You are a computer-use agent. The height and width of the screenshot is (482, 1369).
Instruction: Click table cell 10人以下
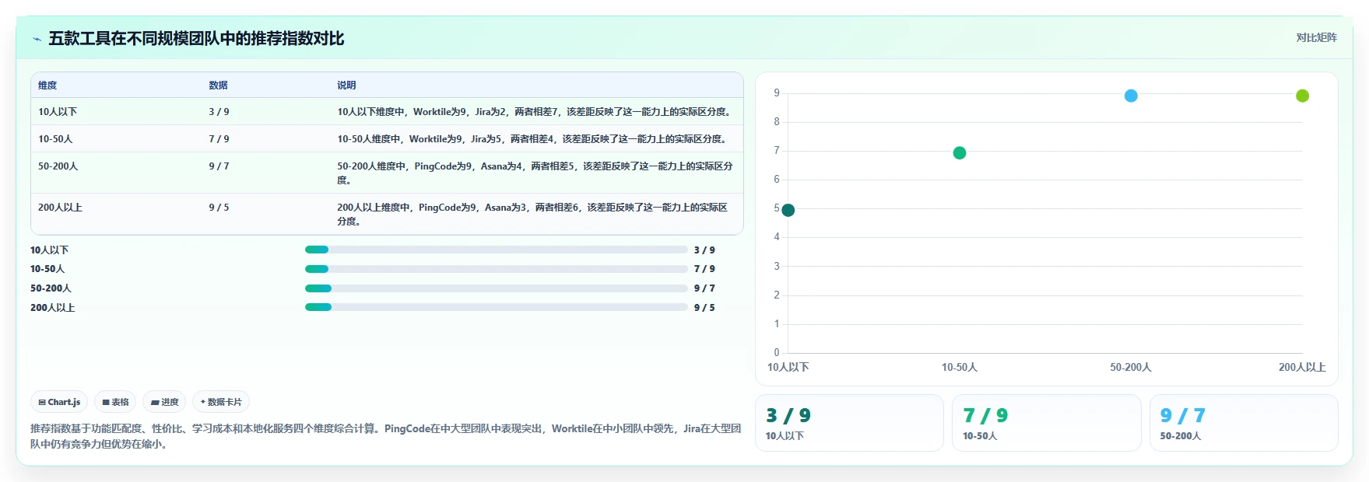click(x=58, y=112)
